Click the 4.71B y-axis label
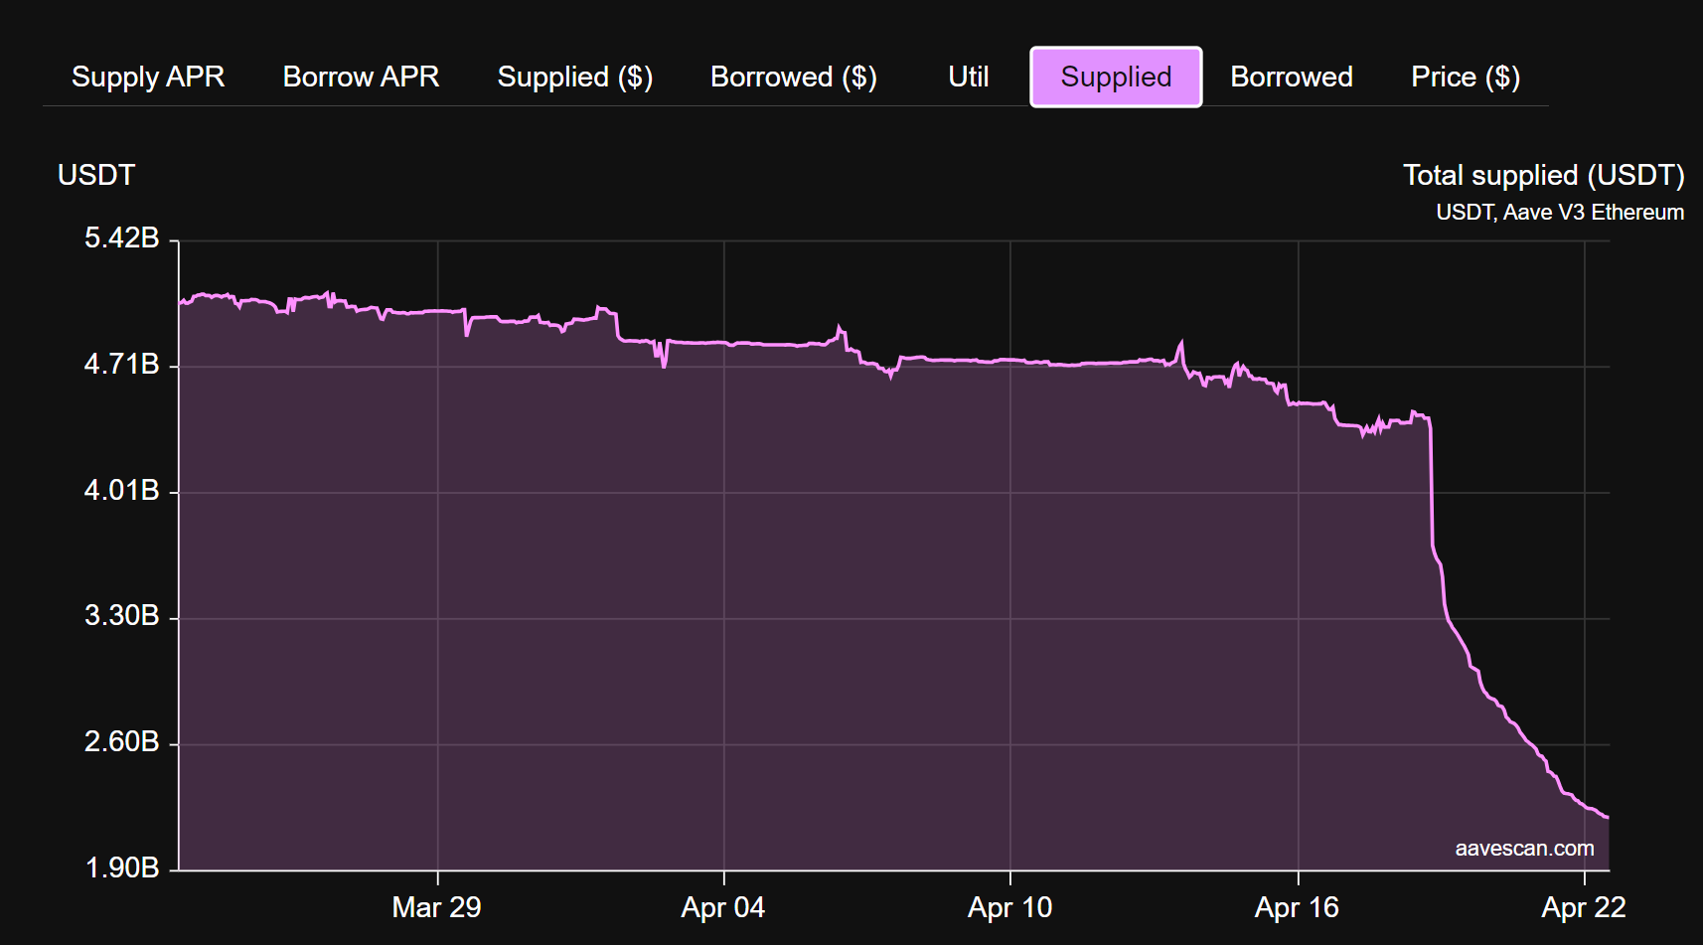 coord(121,365)
